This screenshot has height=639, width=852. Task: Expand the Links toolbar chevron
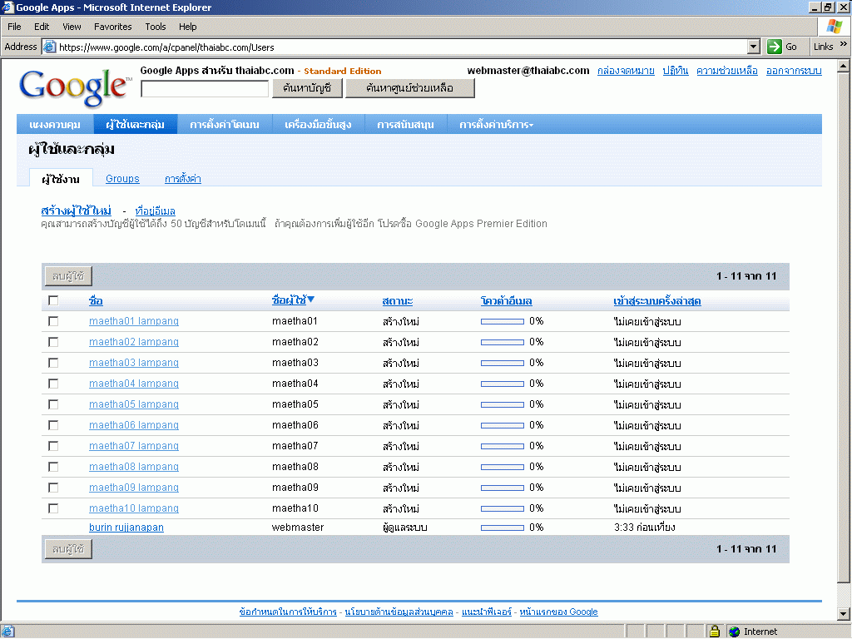pos(842,47)
